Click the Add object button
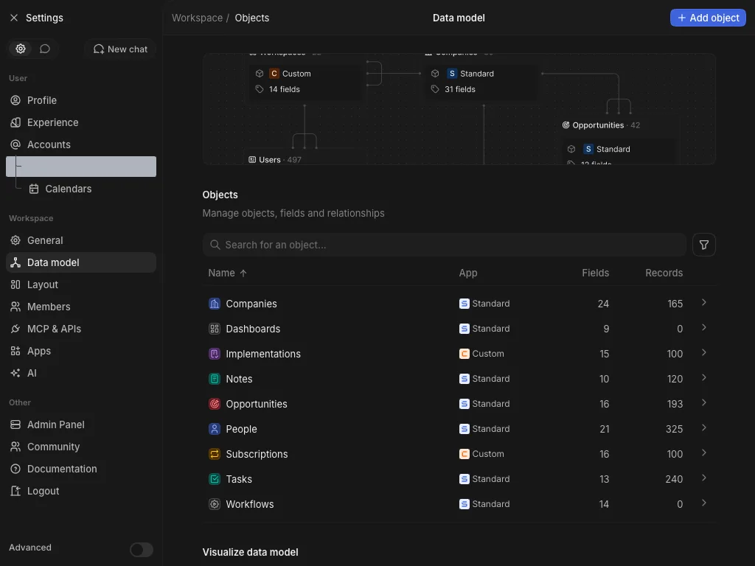The width and height of the screenshot is (755, 566). coord(708,18)
